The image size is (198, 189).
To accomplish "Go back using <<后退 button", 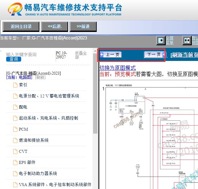I will 55,27.
